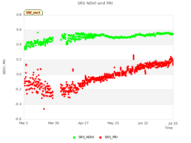Click the 0.8 y-axis tick label
The image size is (191, 143).
coord(19,15)
